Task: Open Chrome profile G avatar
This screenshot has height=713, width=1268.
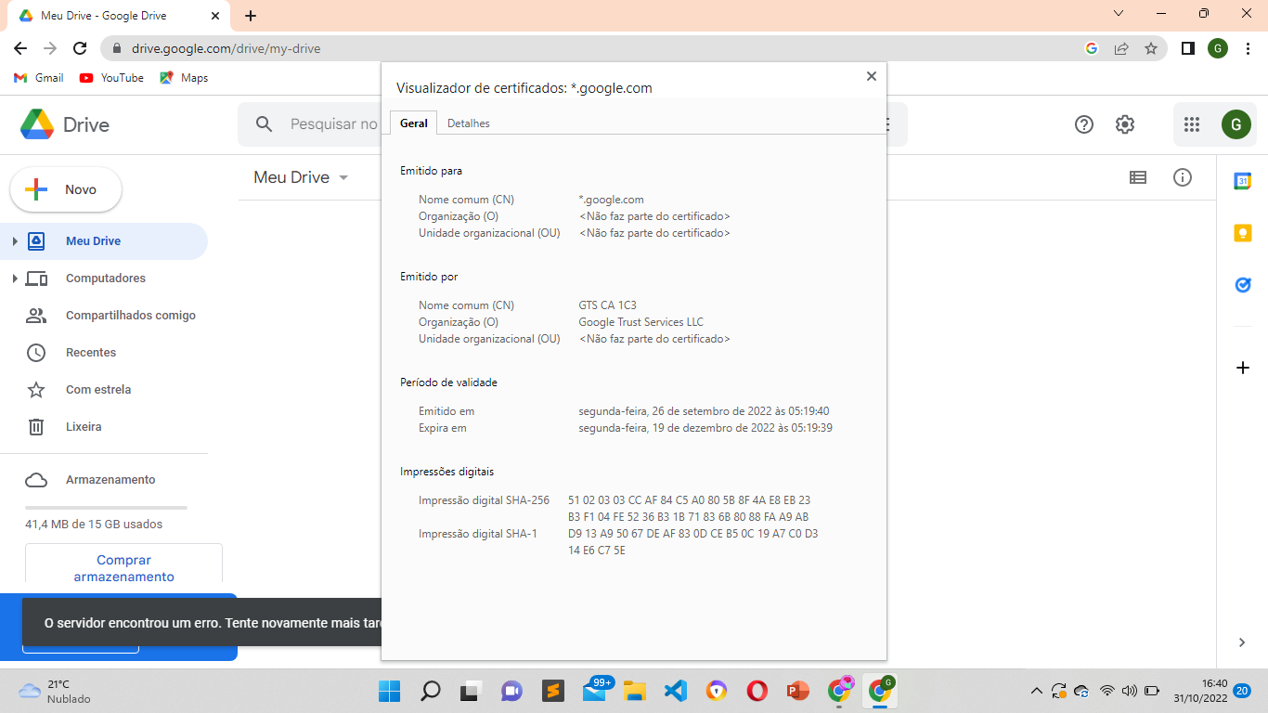Action: tap(1218, 48)
